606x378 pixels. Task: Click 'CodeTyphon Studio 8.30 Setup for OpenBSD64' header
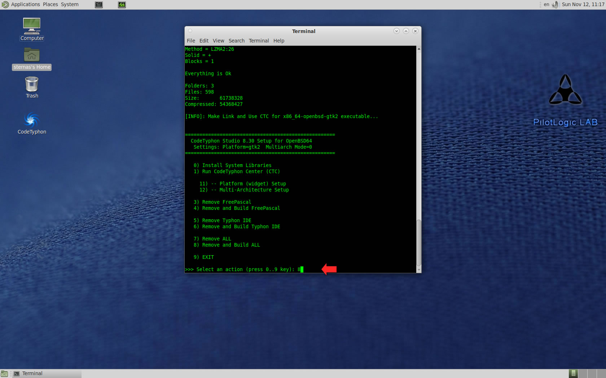251,141
